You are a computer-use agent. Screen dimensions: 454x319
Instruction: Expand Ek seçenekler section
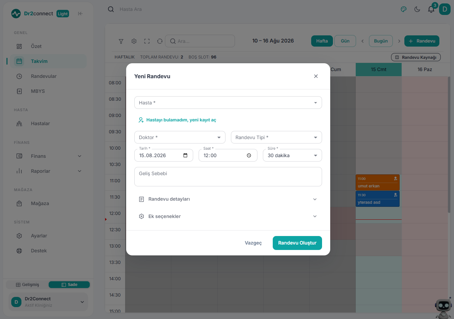tap(228, 216)
